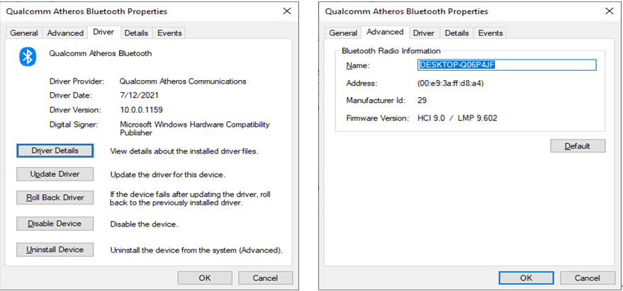Confirm with OK in the right dialog
The image size is (623, 291).
click(x=526, y=278)
